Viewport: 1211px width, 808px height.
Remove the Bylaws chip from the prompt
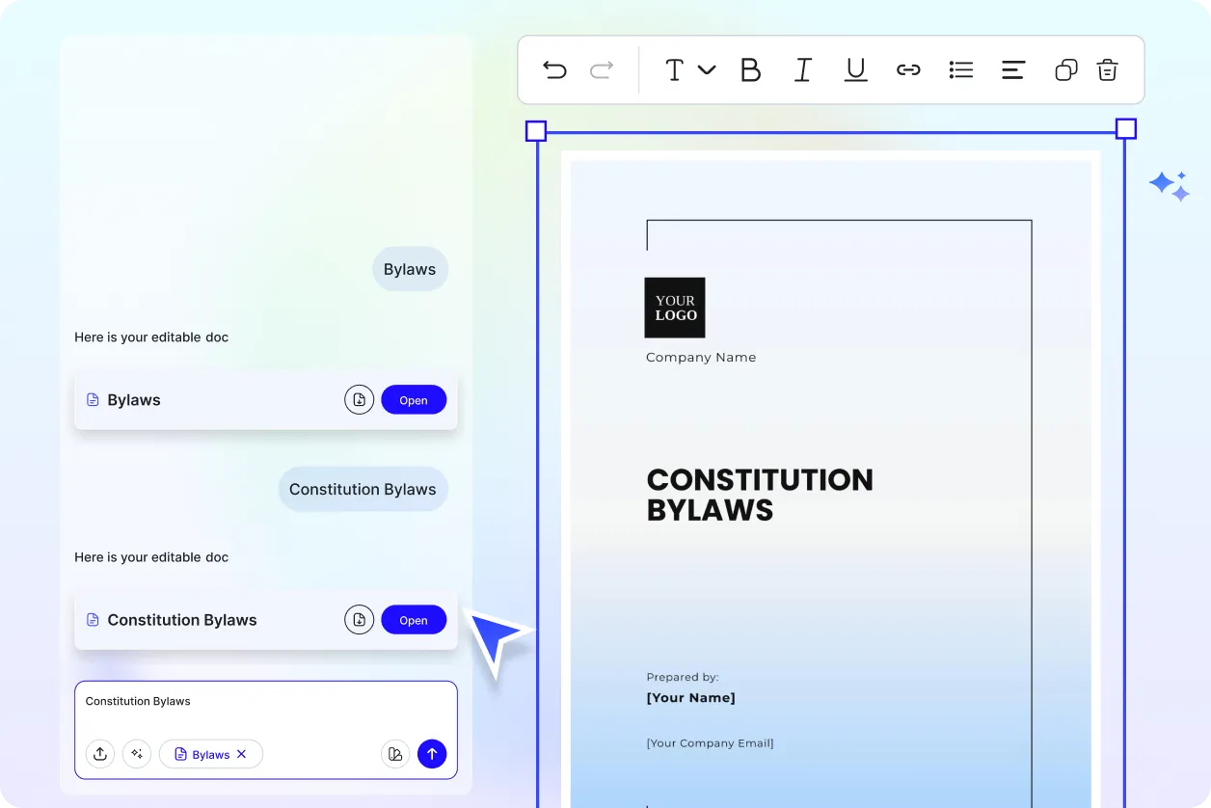[x=242, y=754]
